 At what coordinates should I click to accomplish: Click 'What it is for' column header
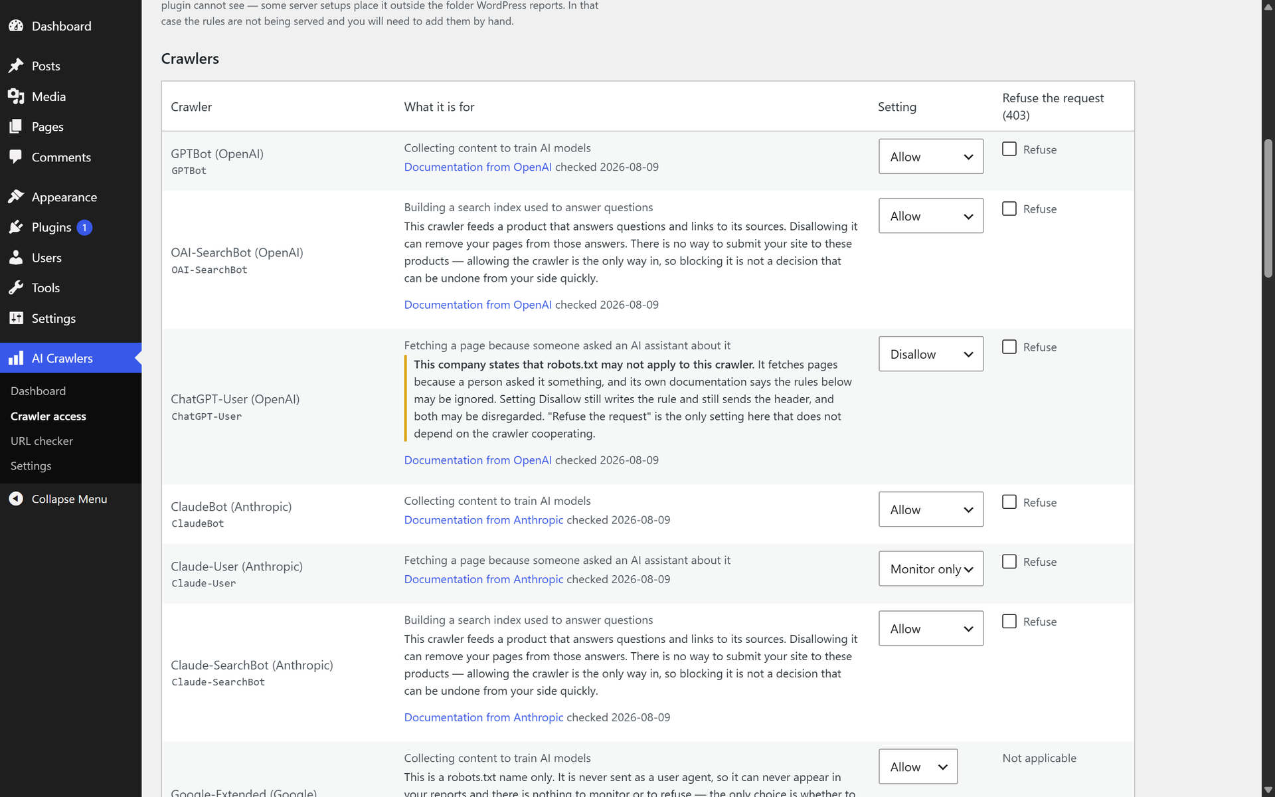tap(439, 106)
